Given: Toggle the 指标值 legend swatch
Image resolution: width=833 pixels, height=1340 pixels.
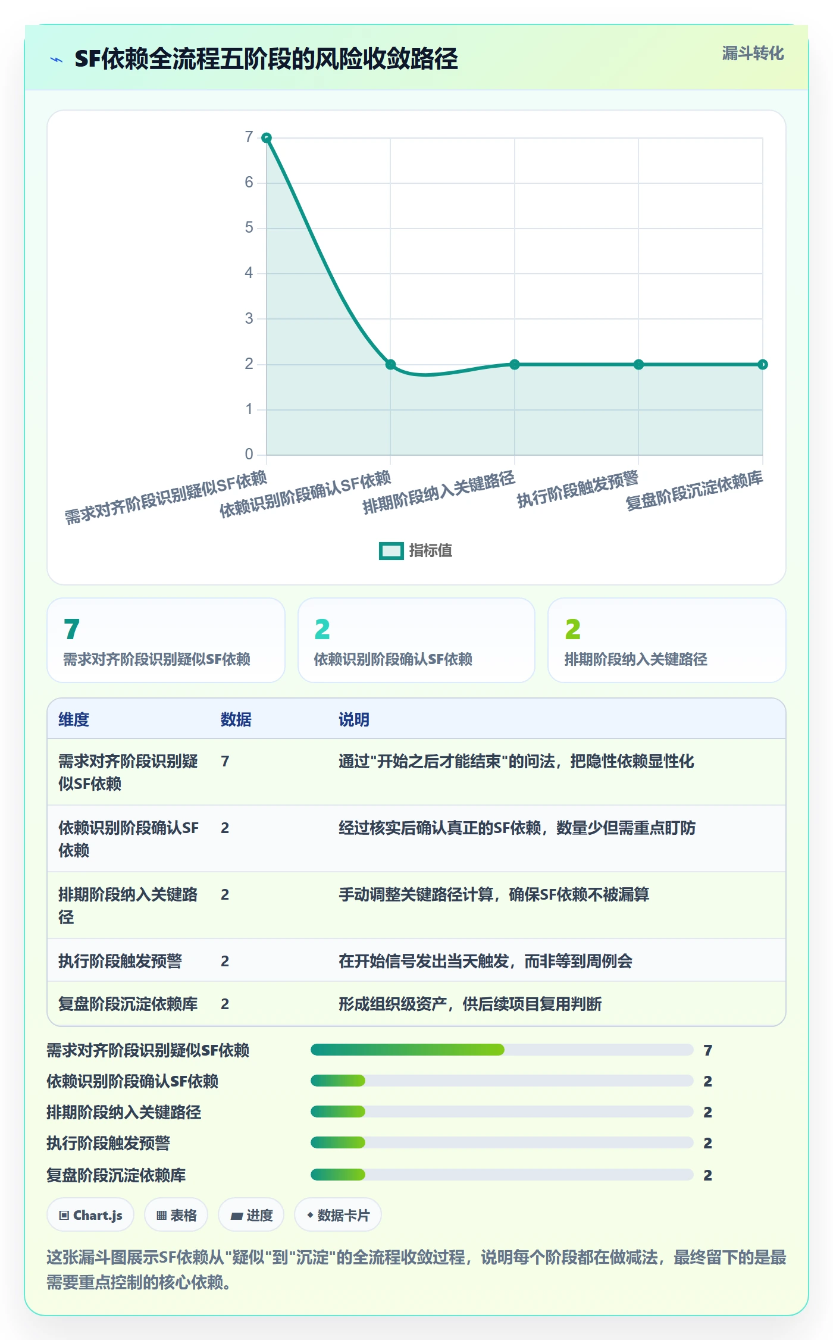Looking at the screenshot, I should [x=392, y=551].
